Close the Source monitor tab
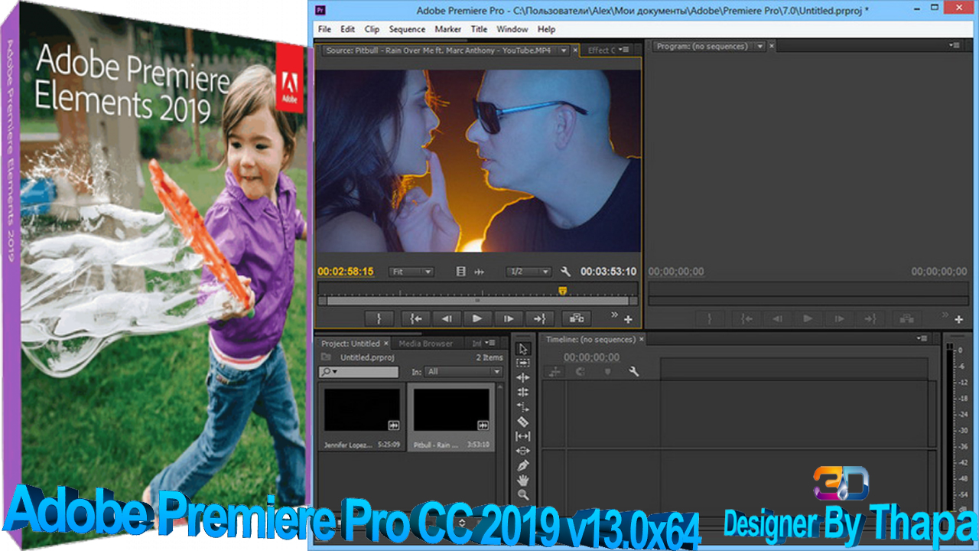The width and height of the screenshot is (979, 551). (575, 51)
